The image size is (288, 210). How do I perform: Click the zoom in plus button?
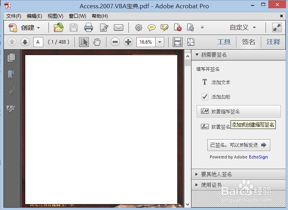pyautogui.click(x=128, y=42)
